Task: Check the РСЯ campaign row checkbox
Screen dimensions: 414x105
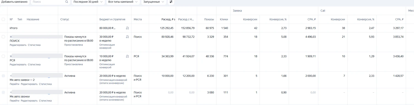Action: click(3, 56)
